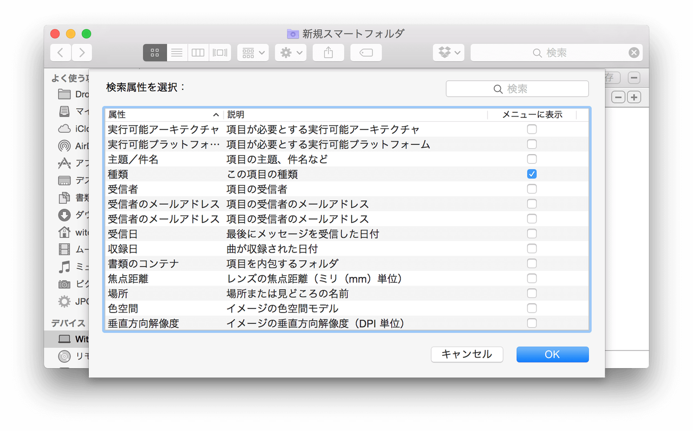Viewport: 693px width, 431px height.
Task: Confirm the dialog with OK
Action: tap(552, 354)
